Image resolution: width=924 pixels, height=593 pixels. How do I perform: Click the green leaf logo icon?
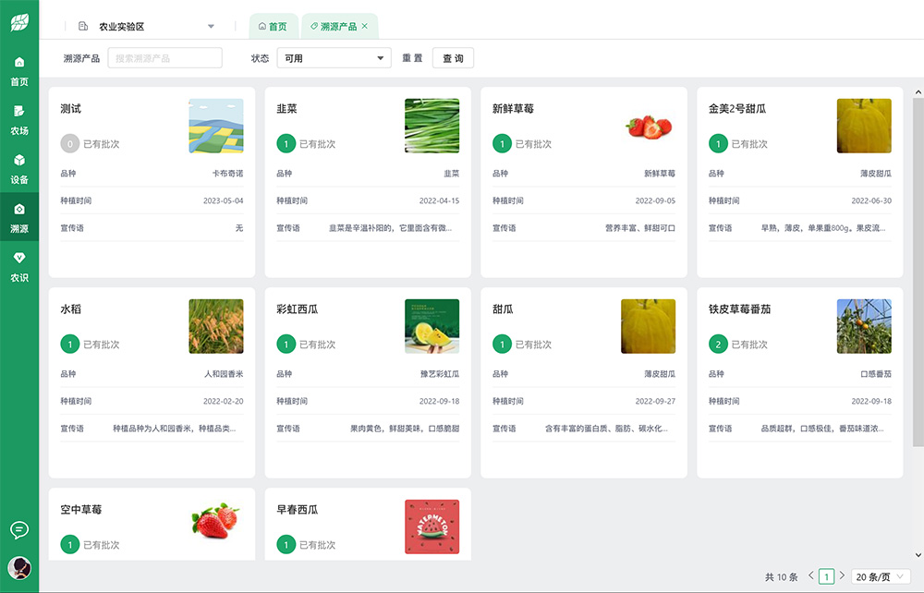pyautogui.click(x=19, y=22)
